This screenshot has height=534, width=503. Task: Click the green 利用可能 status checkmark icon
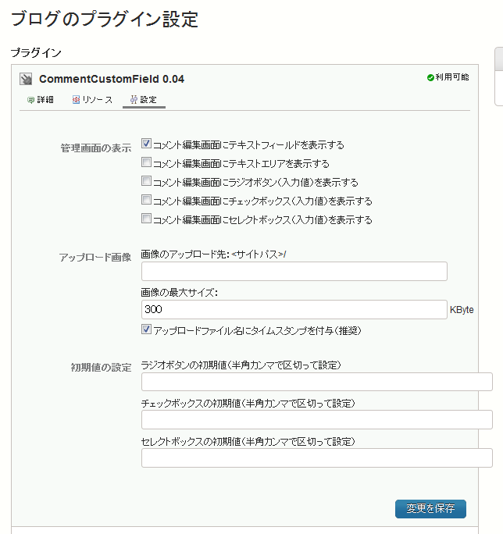point(430,77)
